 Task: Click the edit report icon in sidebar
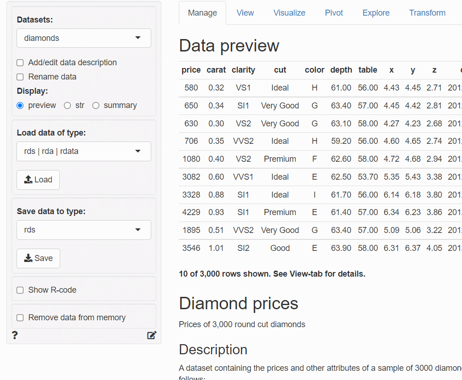152,335
